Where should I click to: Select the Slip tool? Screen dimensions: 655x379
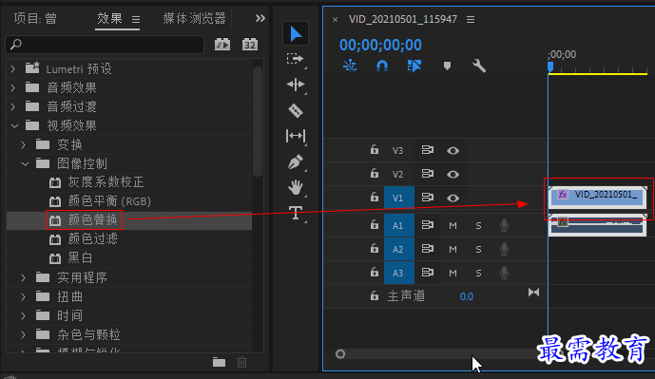click(x=296, y=136)
